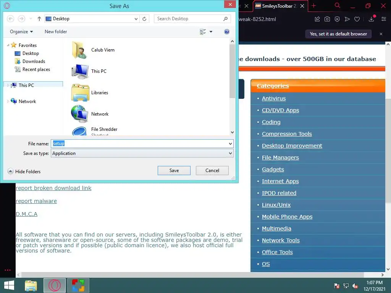
Task: Open Network Tools category link
Action: (x=281, y=240)
